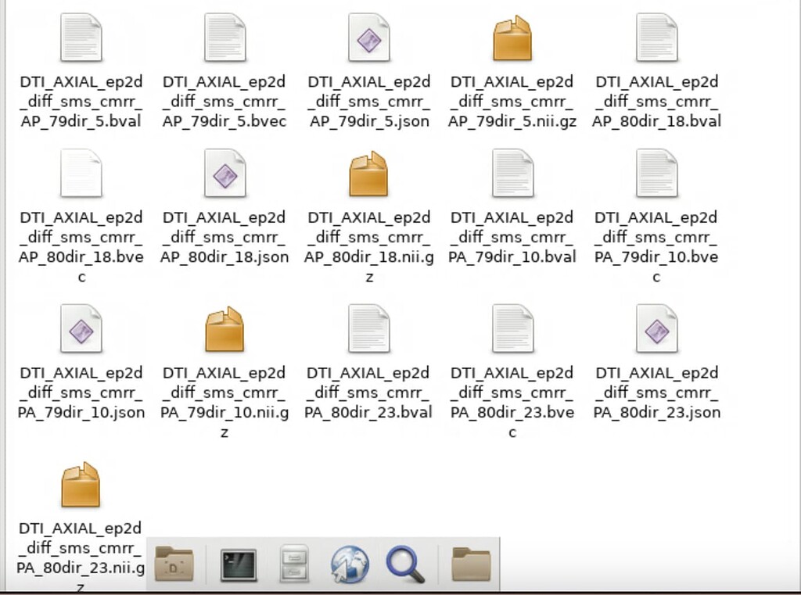Viewport: 801px width, 595px height.
Task: Select the PA_79dir_10.json file icon
Action: 81,328
